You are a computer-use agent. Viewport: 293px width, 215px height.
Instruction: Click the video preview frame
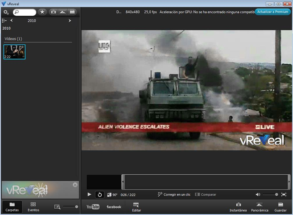187,90
